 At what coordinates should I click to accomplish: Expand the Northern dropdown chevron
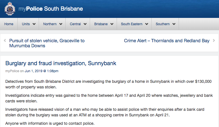pyautogui.click(x=61, y=24)
